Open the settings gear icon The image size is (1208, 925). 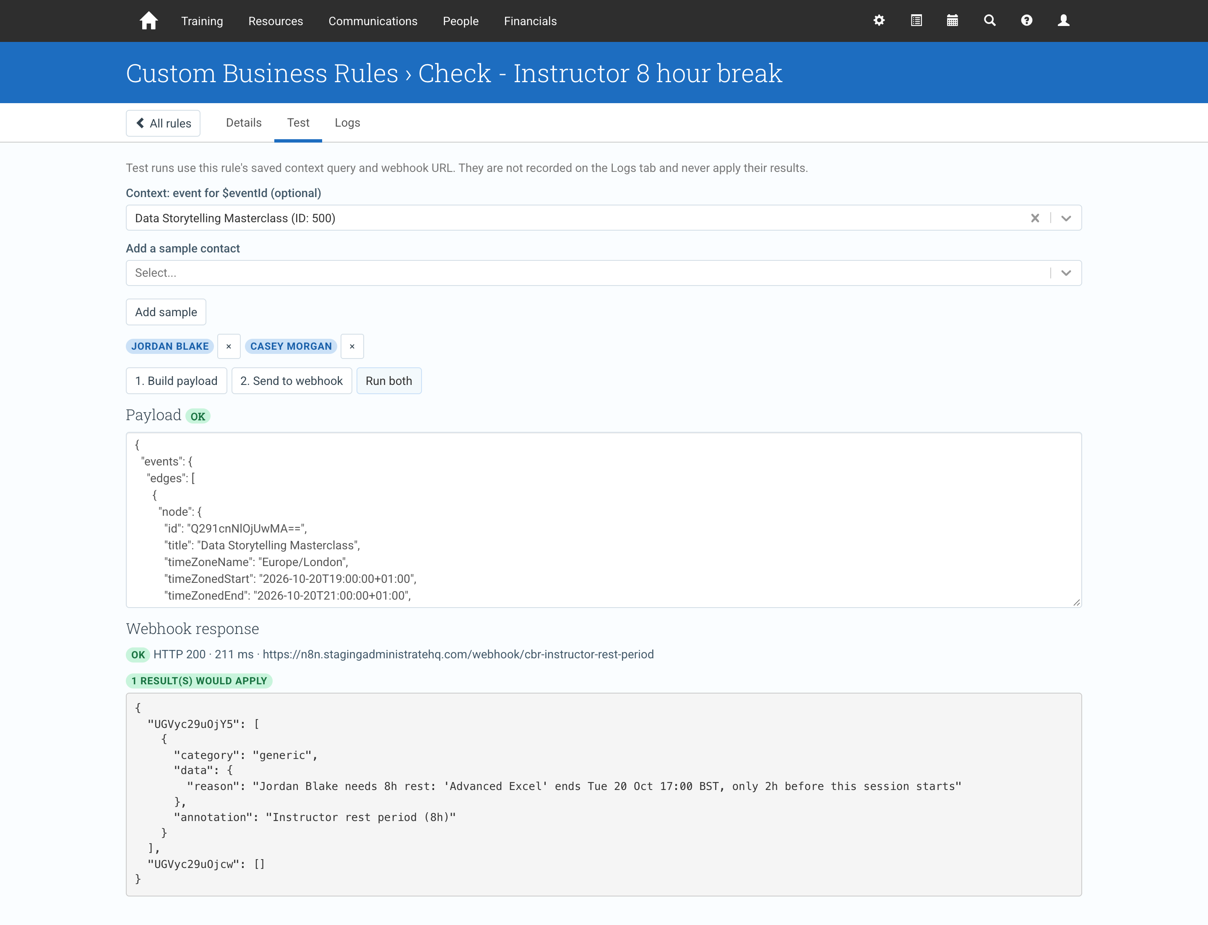click(x=879, y=21)
